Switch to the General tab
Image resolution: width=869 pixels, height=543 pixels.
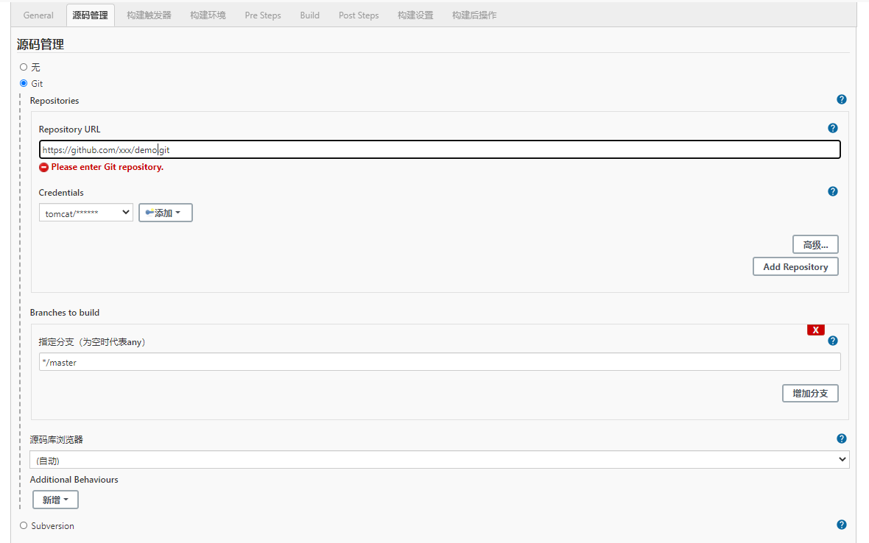pos(38,15)
